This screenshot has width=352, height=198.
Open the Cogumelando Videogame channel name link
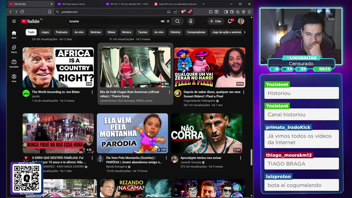pyautogui.click(x=199, y=101)
